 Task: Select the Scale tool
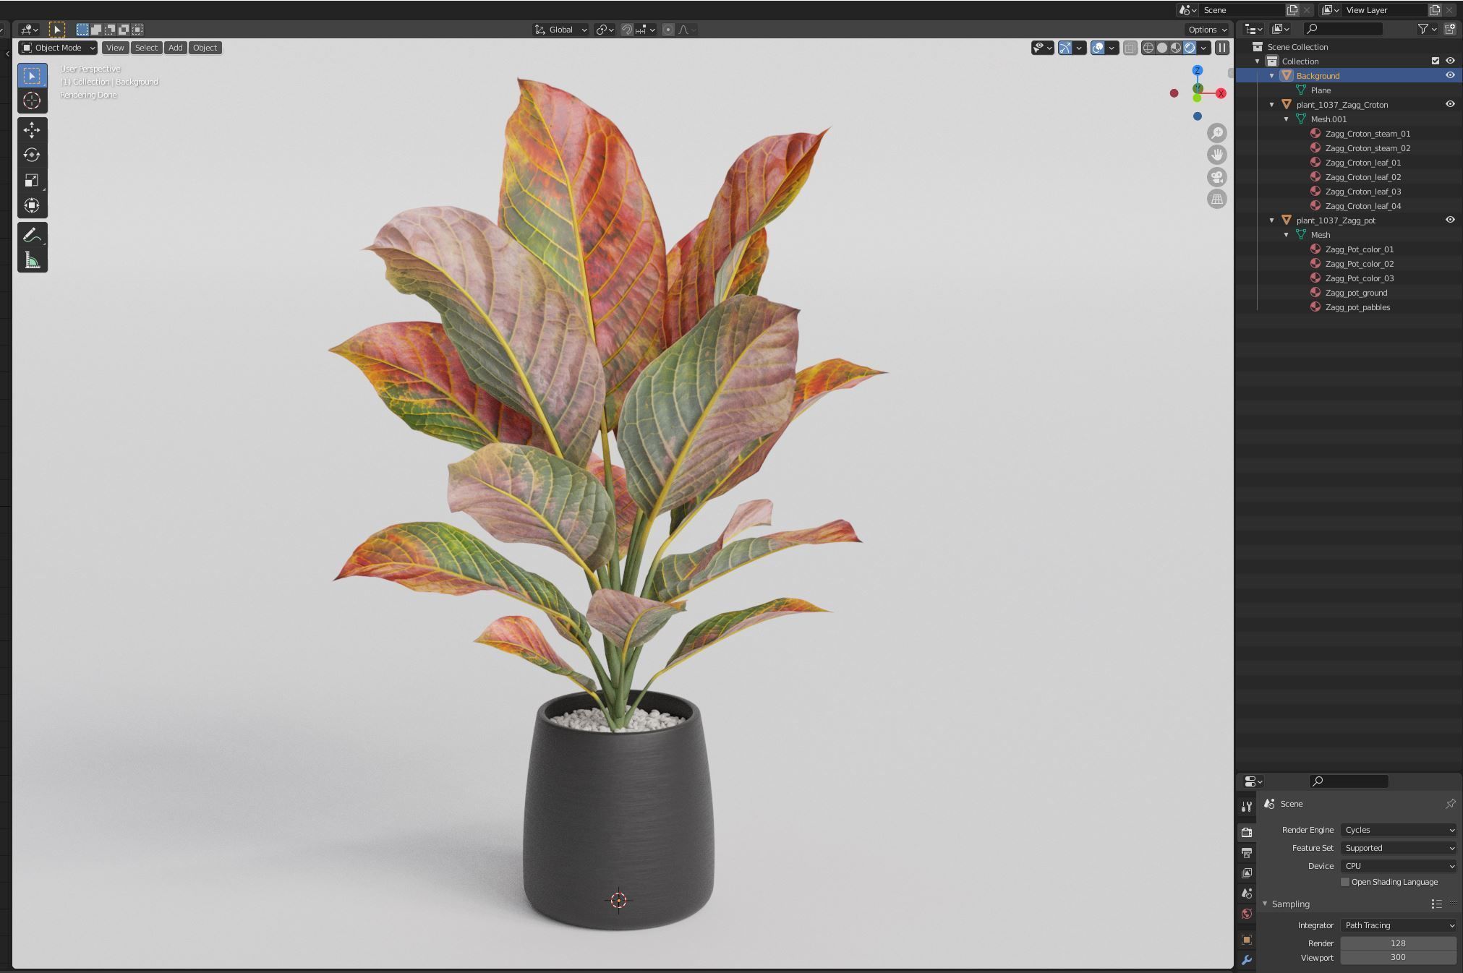(x=32, y=180)
